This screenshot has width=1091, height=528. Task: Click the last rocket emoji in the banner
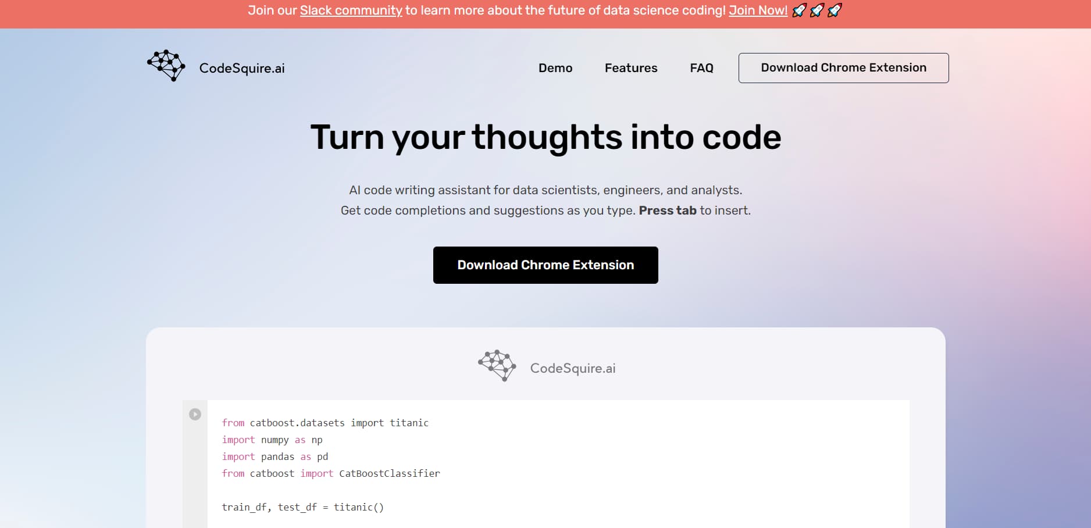pos(835,10)
